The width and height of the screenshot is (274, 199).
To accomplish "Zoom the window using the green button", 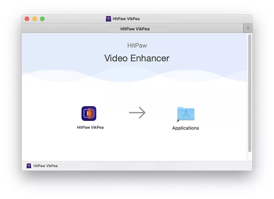I will pyautogui.click(x=42, y=19).
